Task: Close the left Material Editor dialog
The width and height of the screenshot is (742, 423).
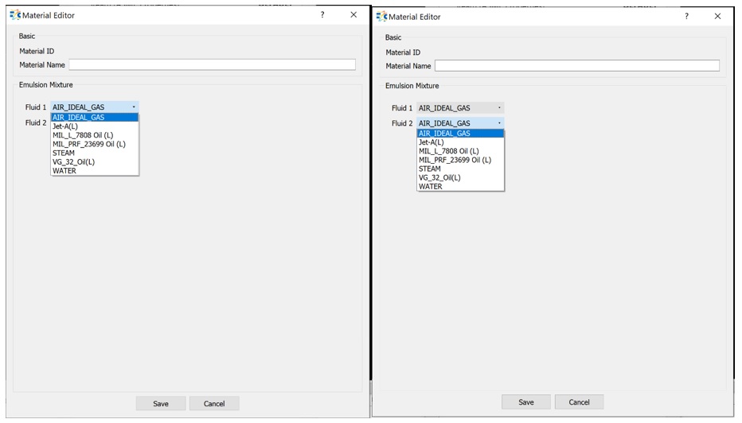Action: pos(353,14)
